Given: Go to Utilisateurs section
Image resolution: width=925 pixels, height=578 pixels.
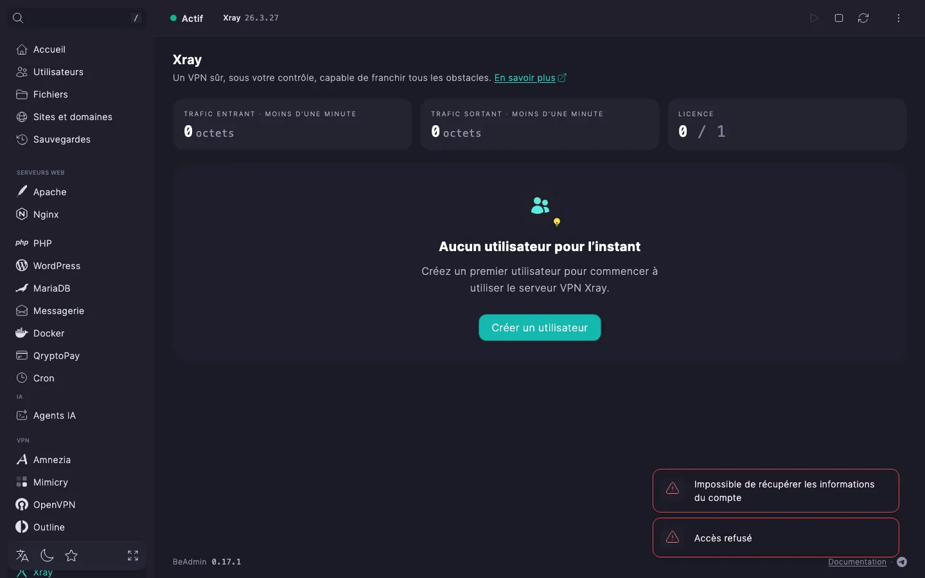Looking at the screenshot, I should 77,72.
